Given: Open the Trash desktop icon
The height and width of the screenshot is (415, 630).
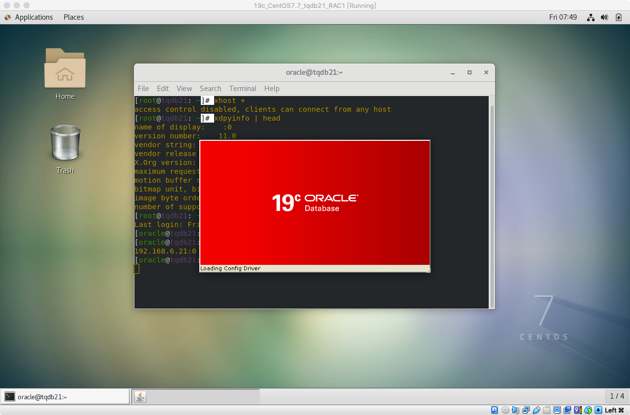Looking at the screenshot, I should coord(65,149).
